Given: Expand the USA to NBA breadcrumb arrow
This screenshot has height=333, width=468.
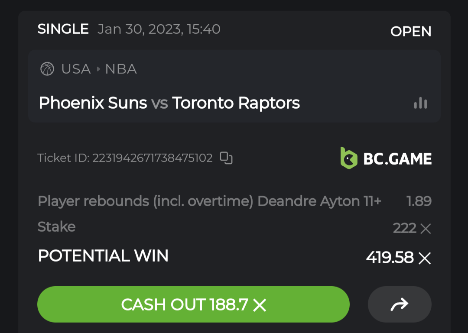Looking at the screenshot, I should point(98,69).
